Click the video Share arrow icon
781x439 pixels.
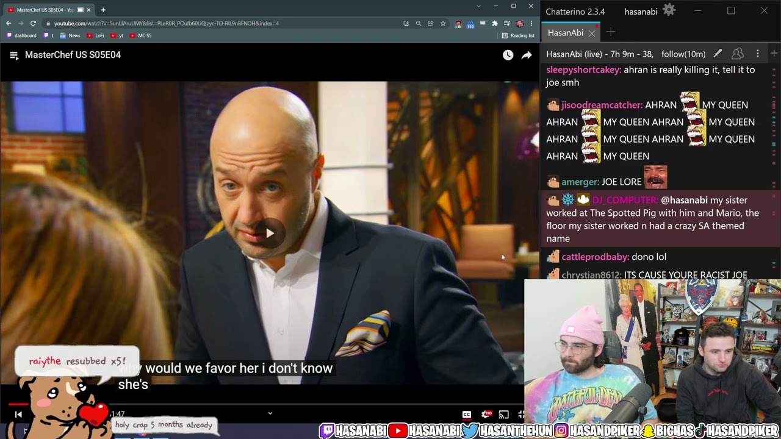pyautogui.click(x=526, y=55)
